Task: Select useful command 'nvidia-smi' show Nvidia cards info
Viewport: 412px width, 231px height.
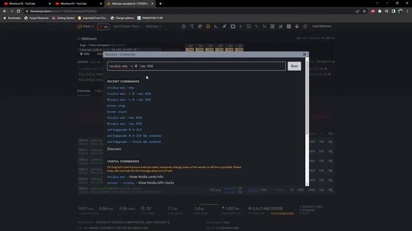Action: 116,177
